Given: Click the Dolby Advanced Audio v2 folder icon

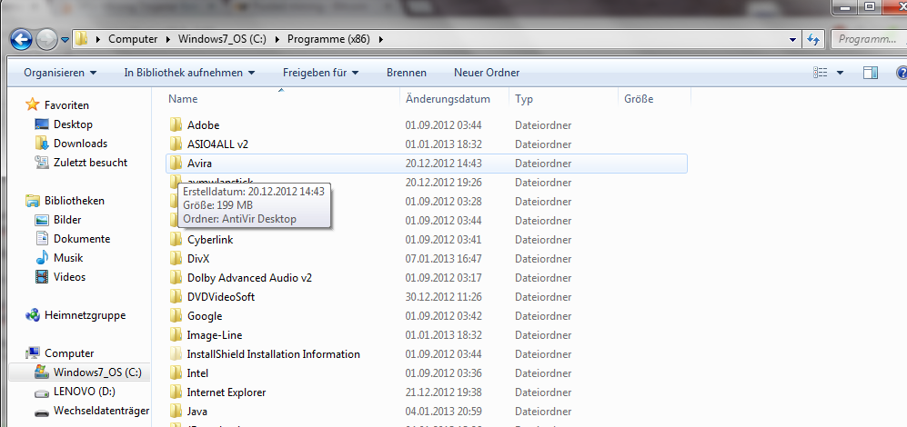Looking at the screenshot, I should (176, 277).
